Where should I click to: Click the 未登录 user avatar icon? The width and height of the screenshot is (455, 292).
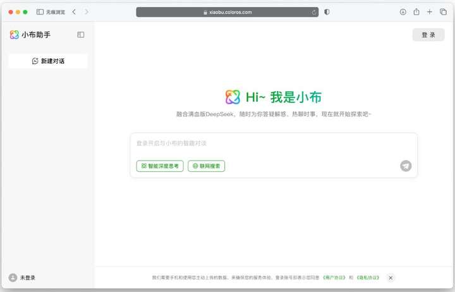pos(13,277)
